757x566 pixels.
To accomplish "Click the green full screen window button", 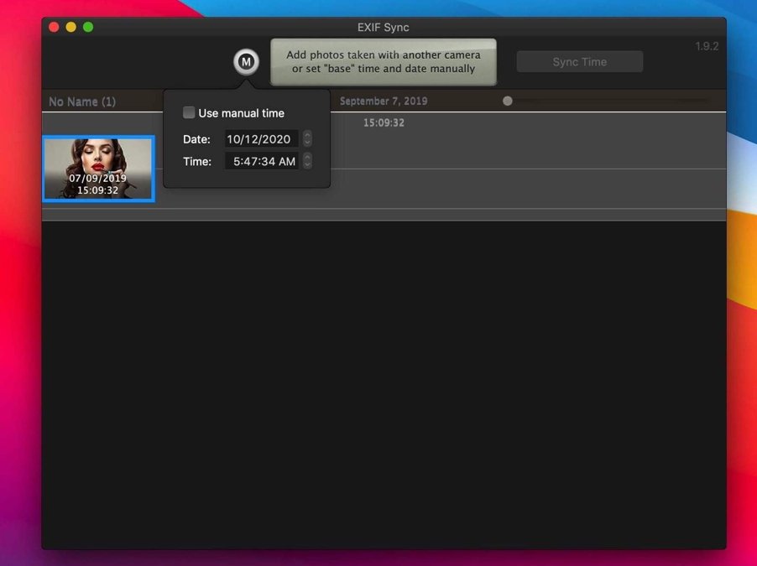I will (x=88, y=27).
